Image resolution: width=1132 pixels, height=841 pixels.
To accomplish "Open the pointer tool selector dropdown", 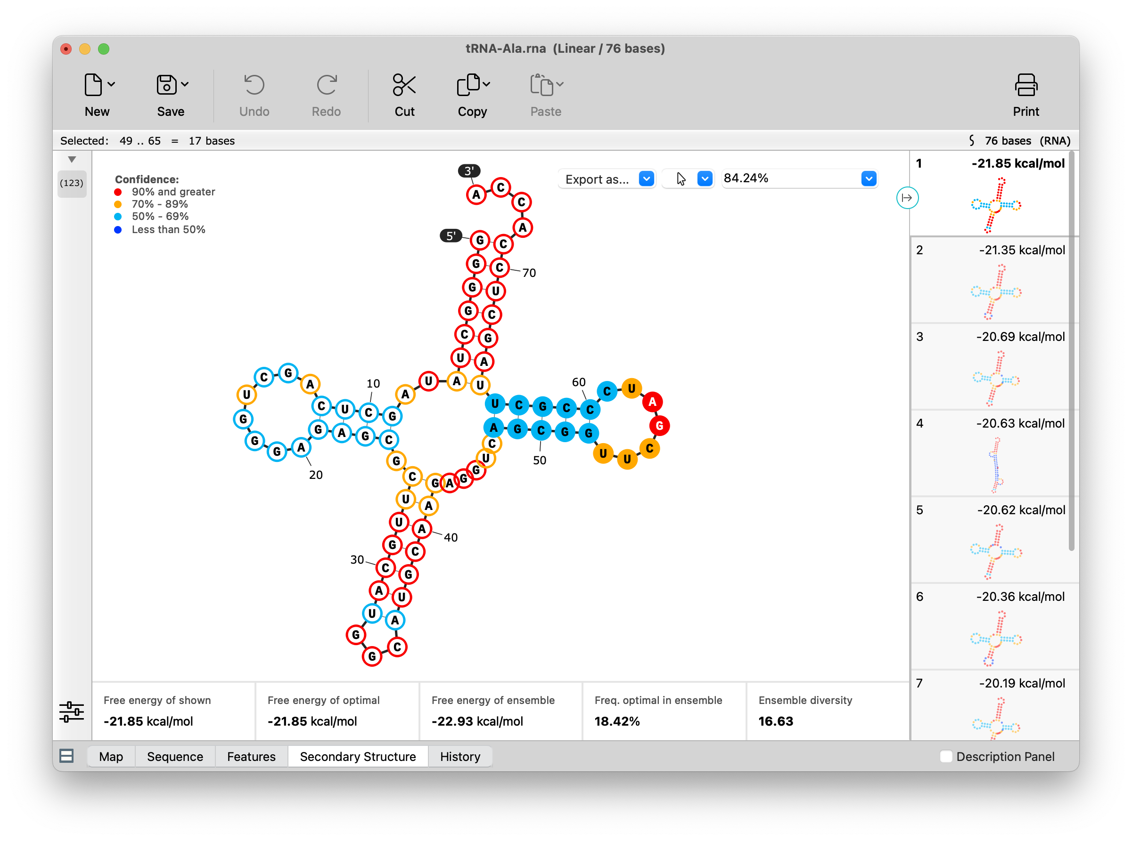I will pos(705,178).
